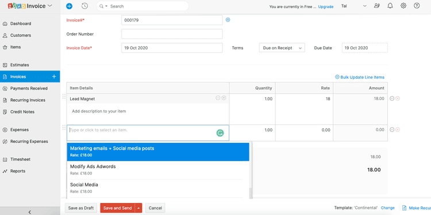This screenshot has width=431, height=215.
Task: Select Modify Ads Adwords item
Action: (158, 170)
